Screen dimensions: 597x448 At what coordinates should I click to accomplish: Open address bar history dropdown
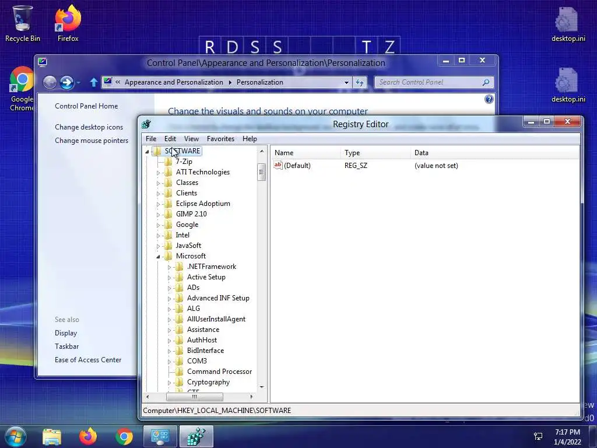pos(346,82)
